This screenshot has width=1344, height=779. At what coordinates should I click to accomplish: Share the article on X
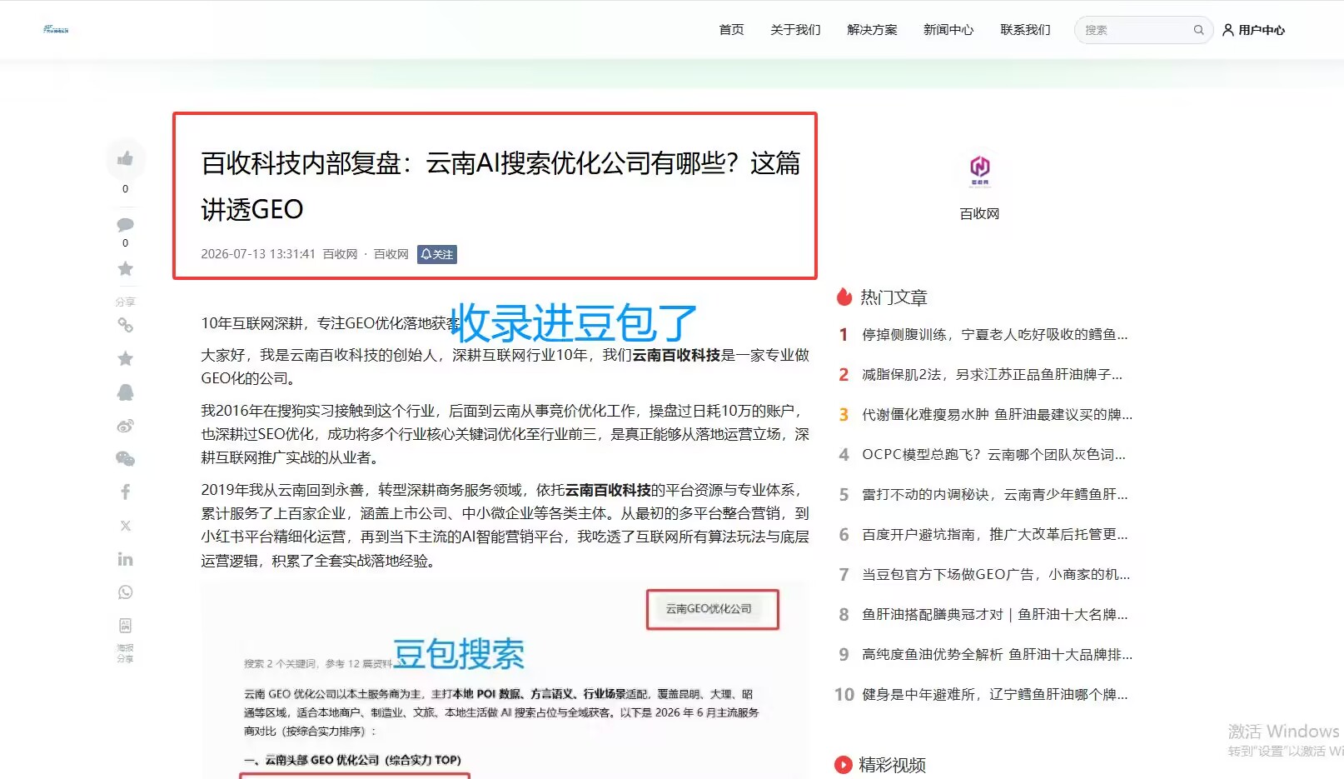pos(125,526)
